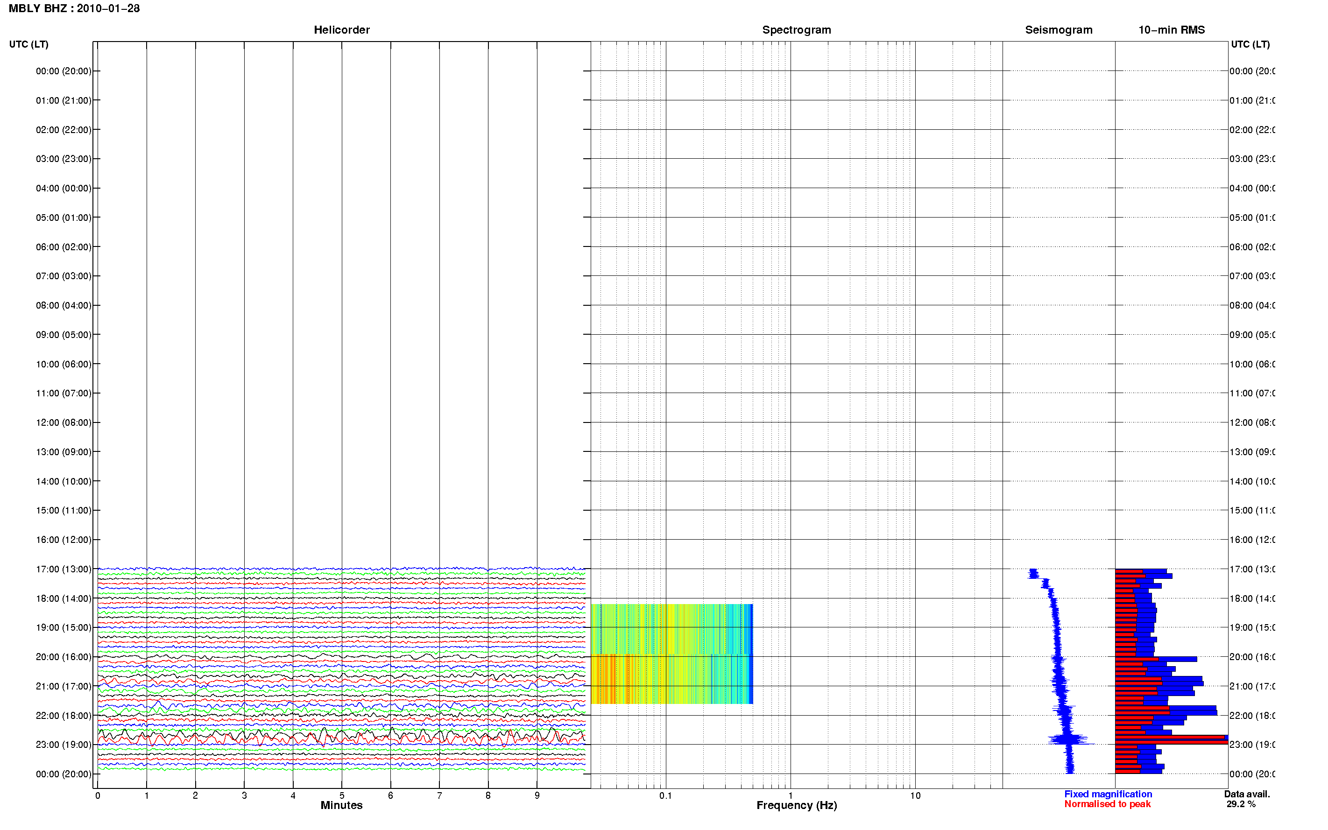The height and width of the screenshot is (830, 1328).
Task: Click the right-side '13:00 (09:0' time label
Action: (x=1252, y=452)
